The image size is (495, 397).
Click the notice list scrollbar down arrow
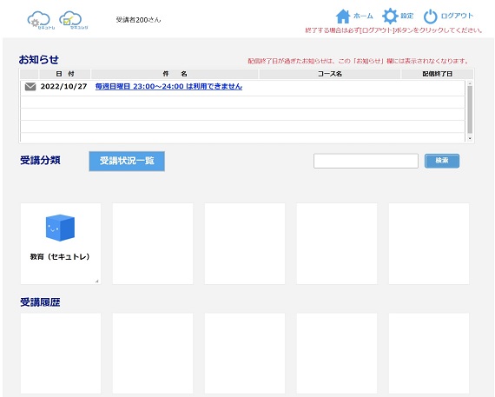tap(470, 138)
